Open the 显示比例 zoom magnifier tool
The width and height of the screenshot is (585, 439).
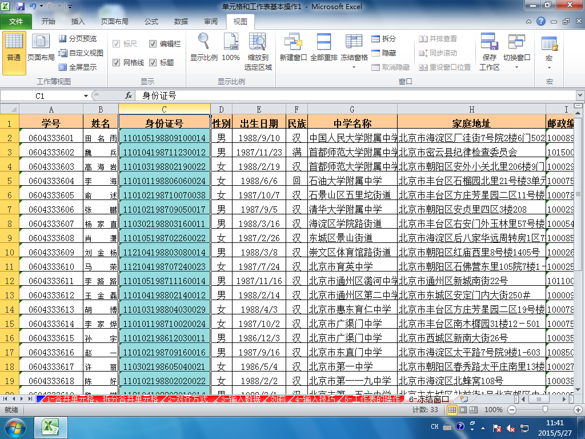click(204, 48)
